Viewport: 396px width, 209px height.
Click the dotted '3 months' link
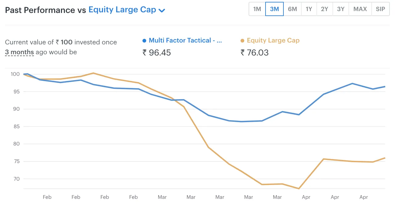pyautogui.click(x=19, y=52)
